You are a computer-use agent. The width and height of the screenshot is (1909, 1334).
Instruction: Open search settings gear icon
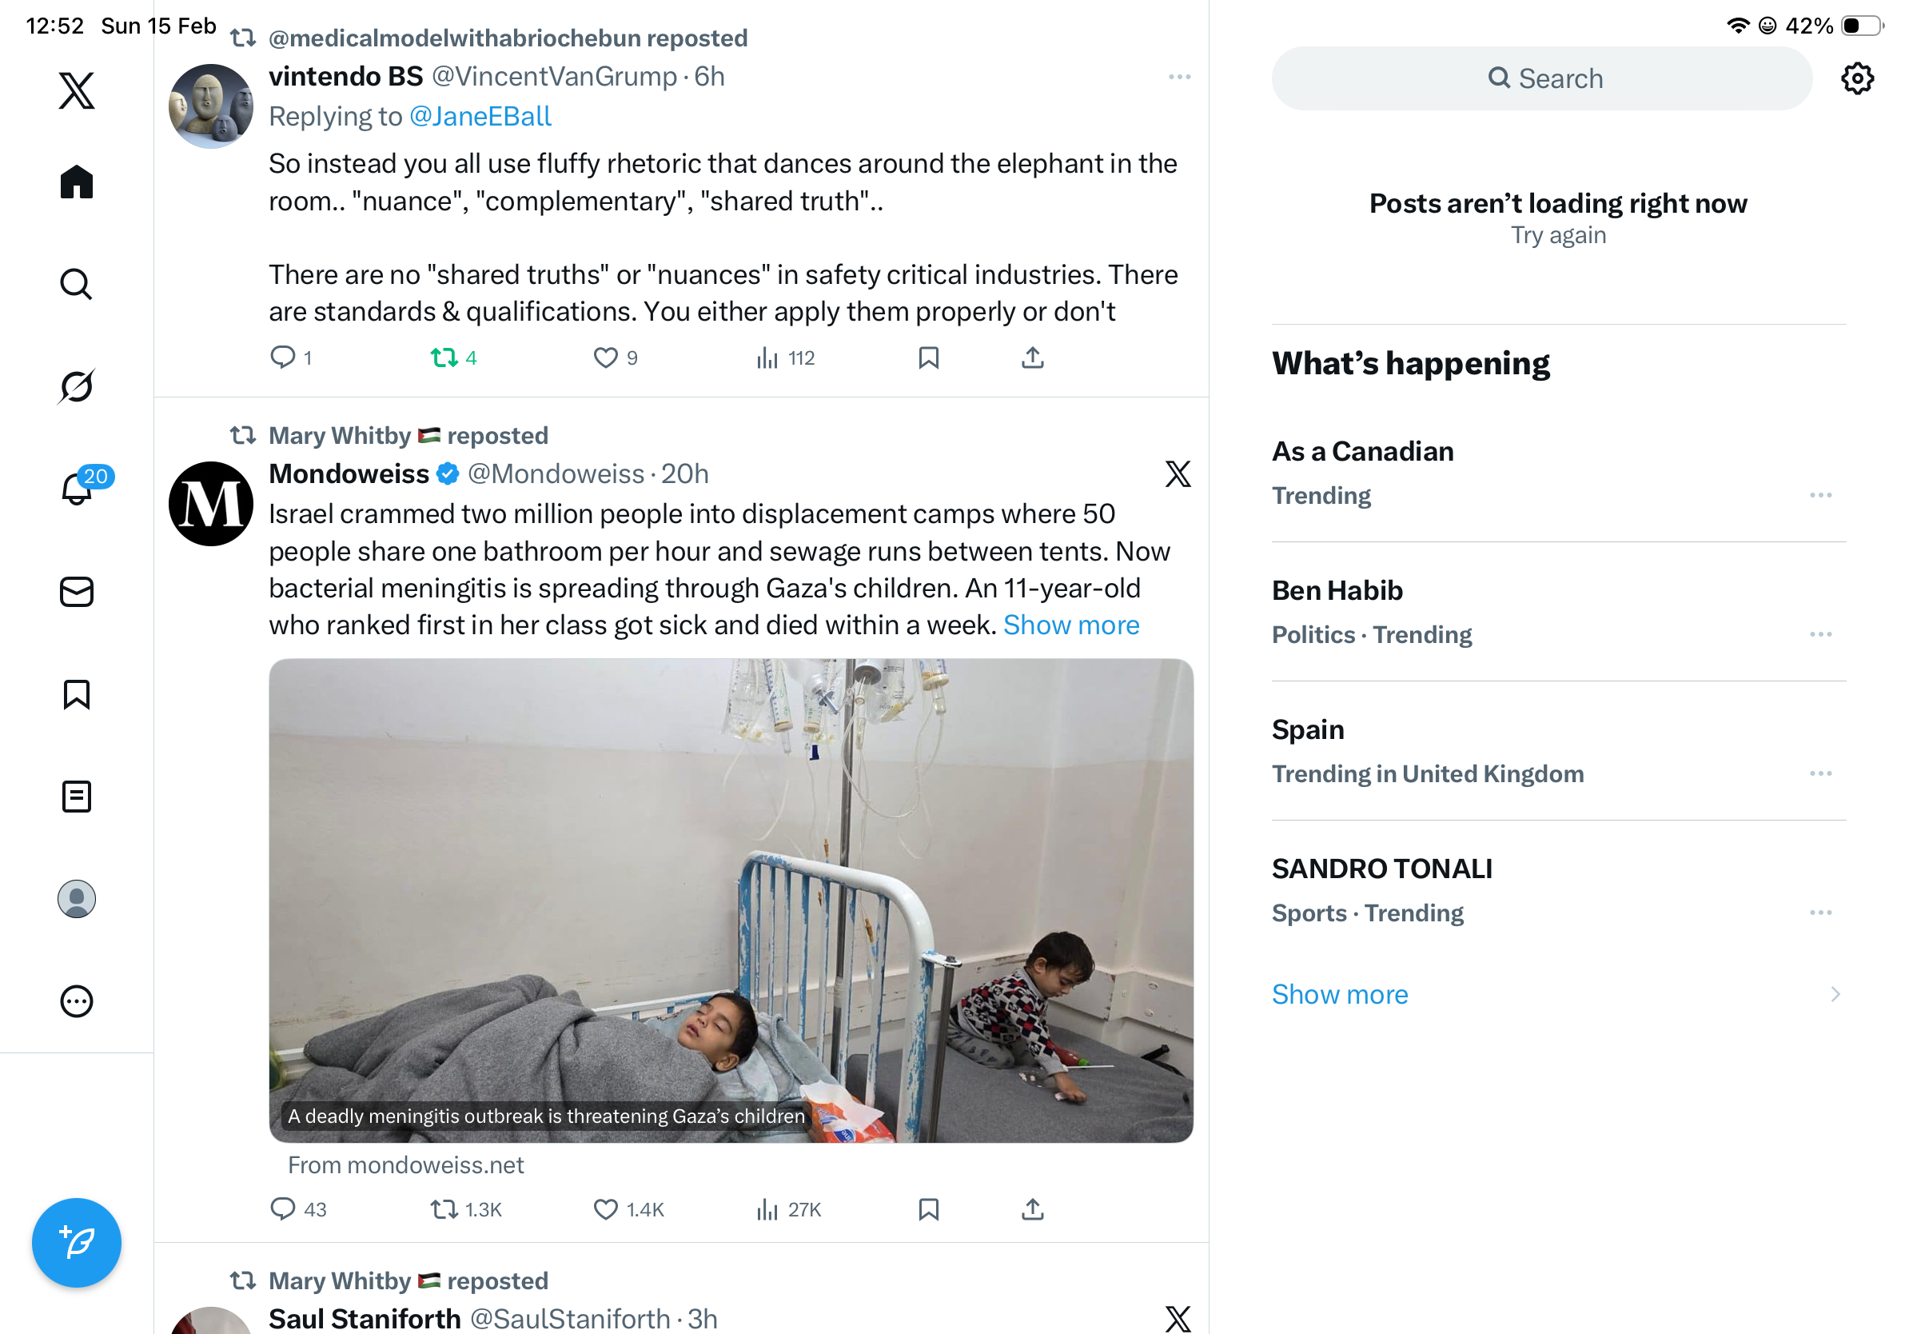coord(1855,79)
